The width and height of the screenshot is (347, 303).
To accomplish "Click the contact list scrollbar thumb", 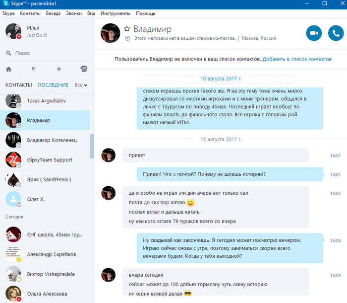I will (x=92, y=146).
